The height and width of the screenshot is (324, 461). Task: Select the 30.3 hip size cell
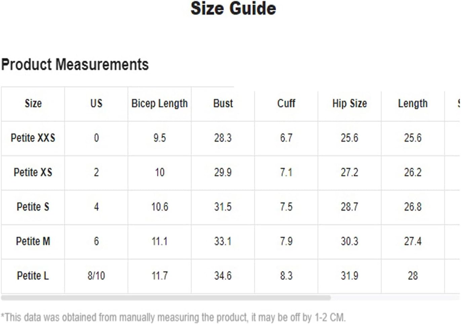[349, 242]
